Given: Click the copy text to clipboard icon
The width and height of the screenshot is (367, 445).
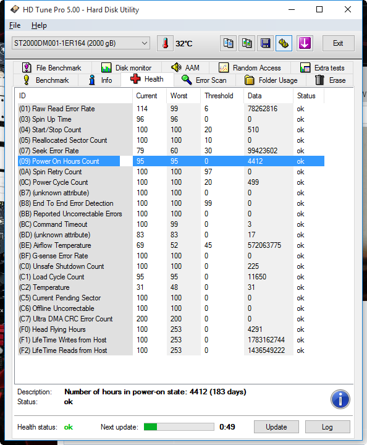Looking at the screenshot, I should (x=229, y=43).
